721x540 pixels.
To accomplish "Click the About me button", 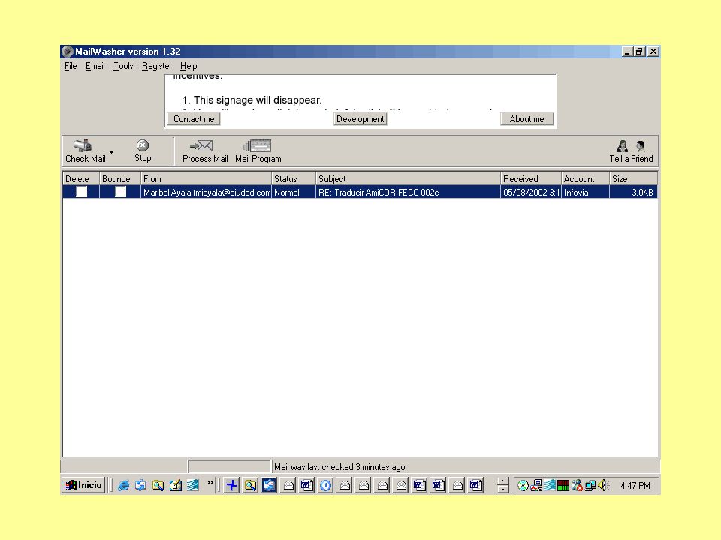I will [526, 119].
